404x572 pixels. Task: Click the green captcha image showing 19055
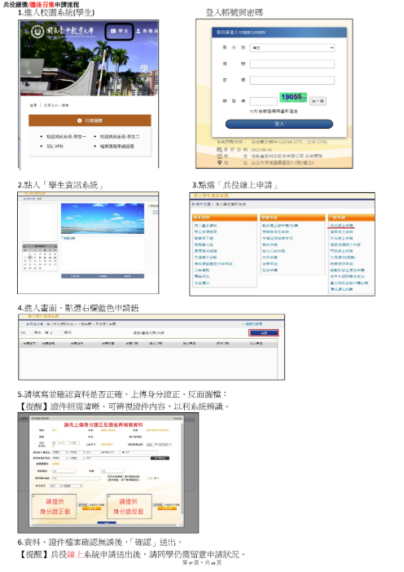[293, 97]
